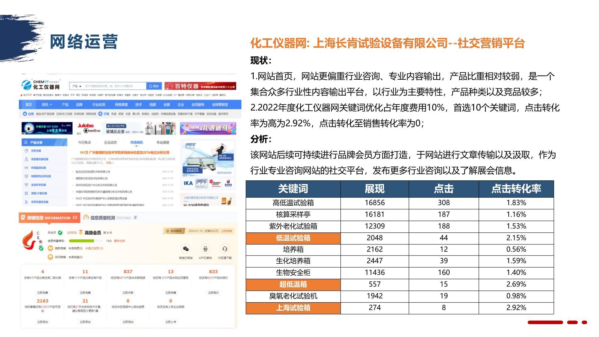This screenshot has height=337, width=599.
Task: Switch to the 今日焦点 tab
Action: [84, 142]
